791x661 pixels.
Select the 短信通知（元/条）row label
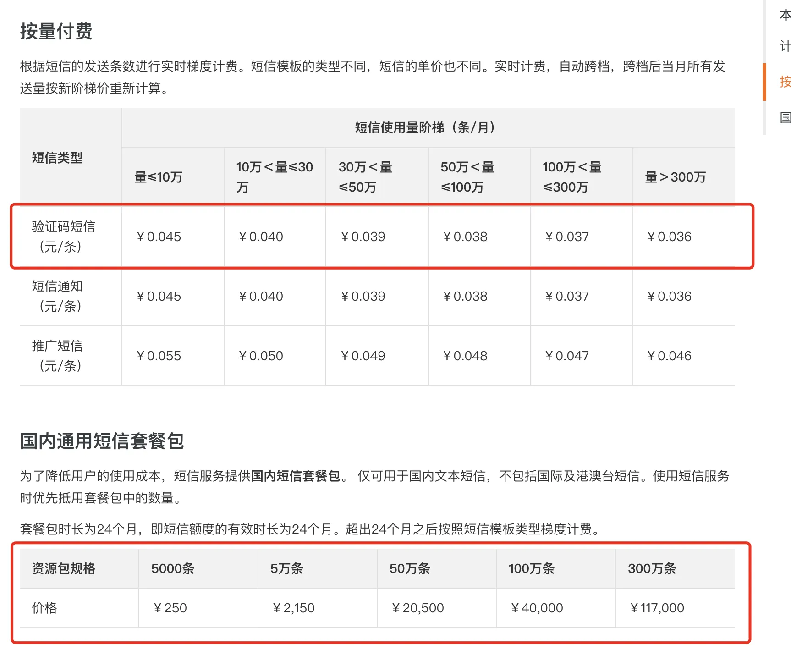(x=57, y=296)
